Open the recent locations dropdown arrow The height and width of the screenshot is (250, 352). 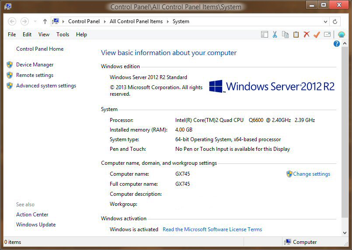point(35,21)
